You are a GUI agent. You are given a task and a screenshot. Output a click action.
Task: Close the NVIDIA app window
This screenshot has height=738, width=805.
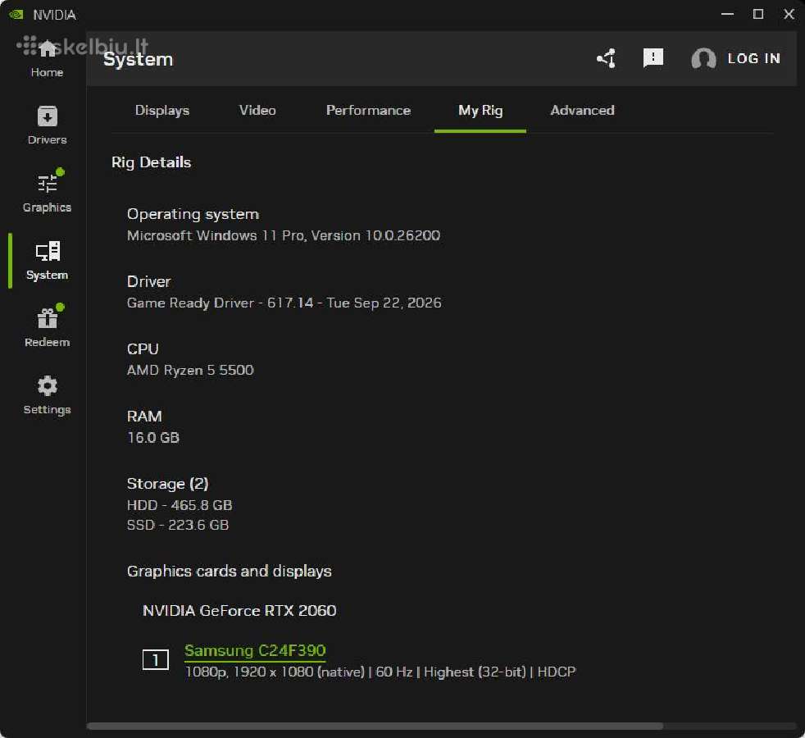tap(789, 15)
